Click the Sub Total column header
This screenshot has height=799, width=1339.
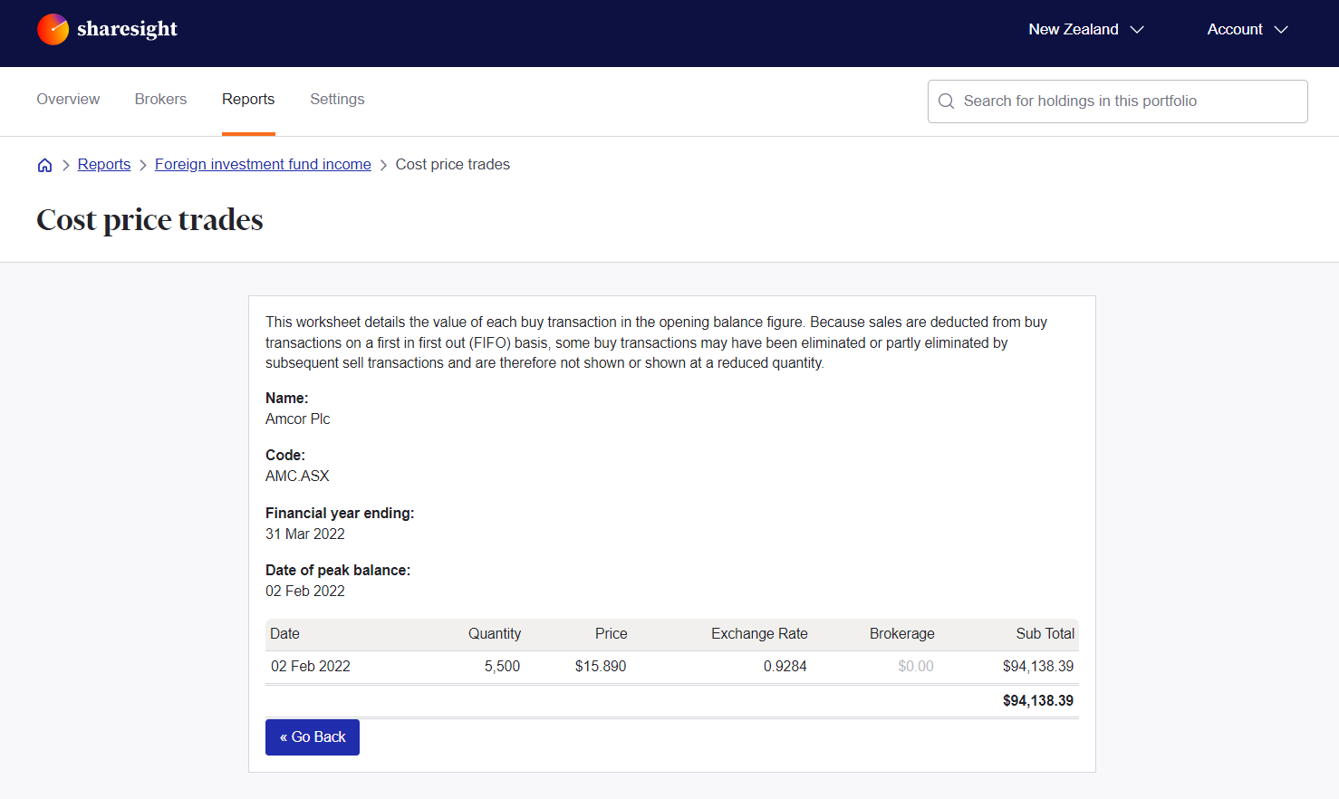click(x=1045, y=634)
